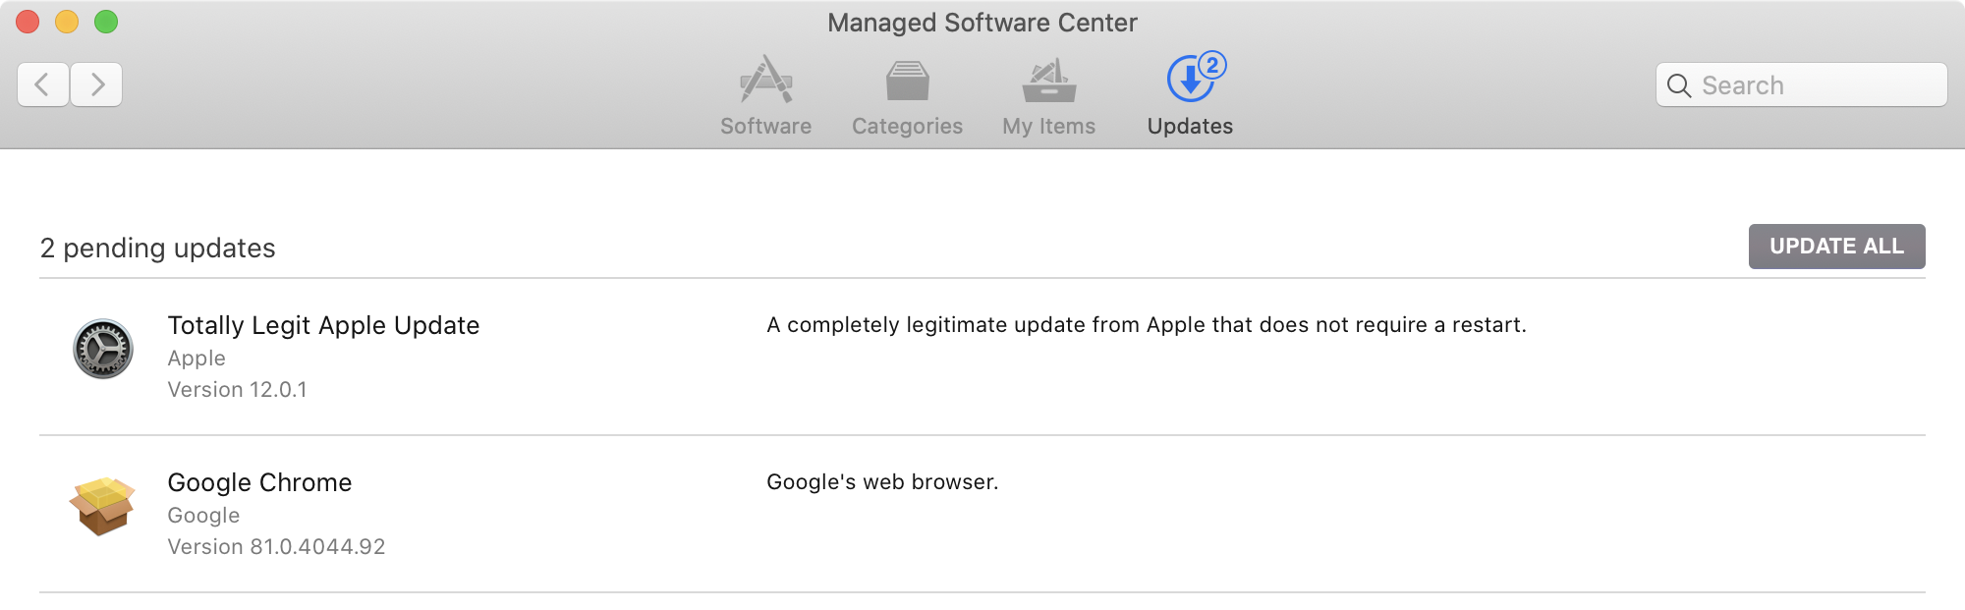
Task: Focus the Search field
Action: point(1801,84)
